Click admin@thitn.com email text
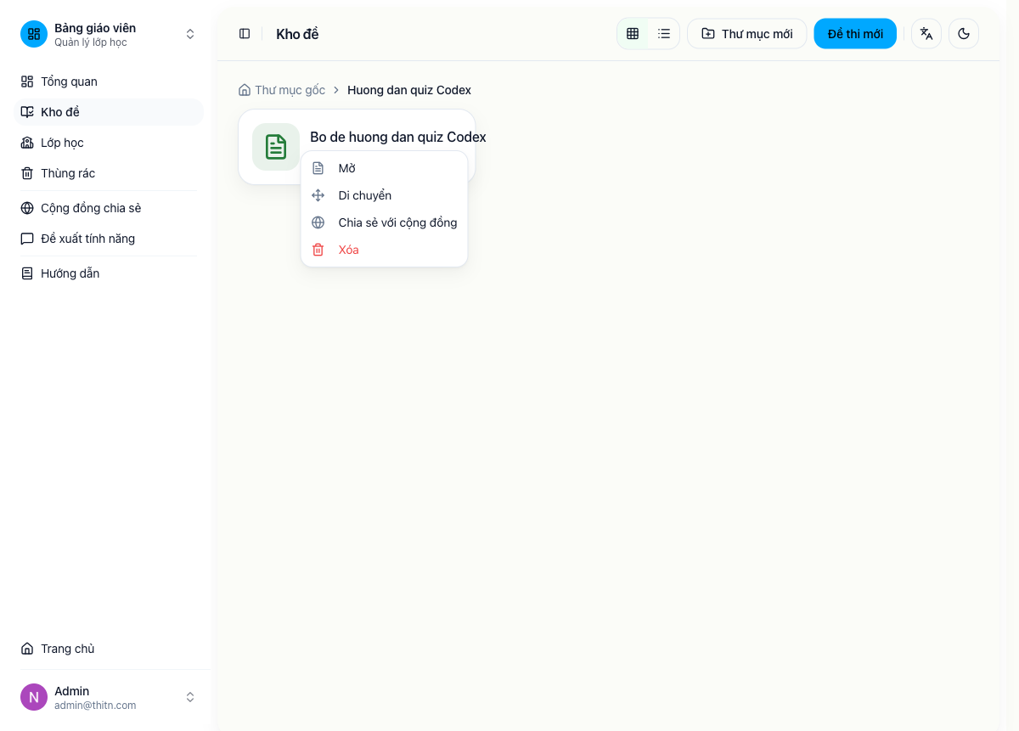Viewport: 1019px width, 731px height. (x=95, y=706)
